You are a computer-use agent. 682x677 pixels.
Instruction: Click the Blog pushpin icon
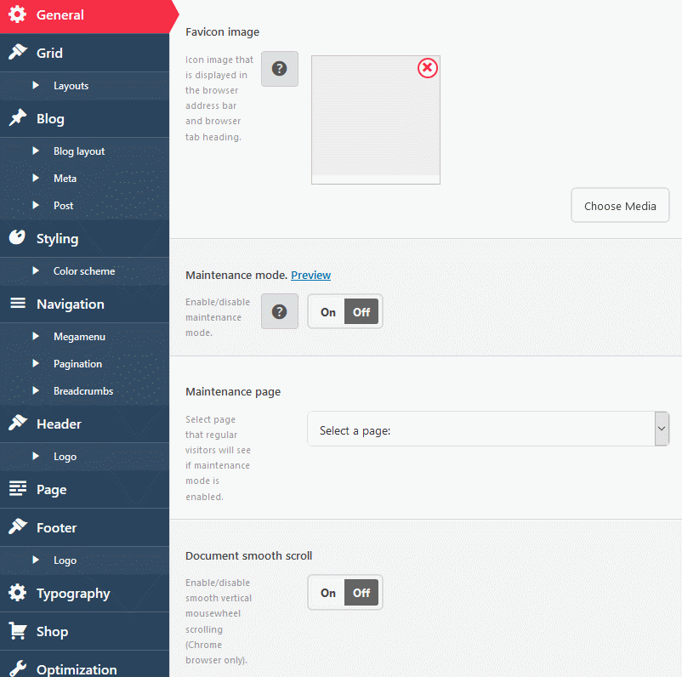(x=17, y=117)
